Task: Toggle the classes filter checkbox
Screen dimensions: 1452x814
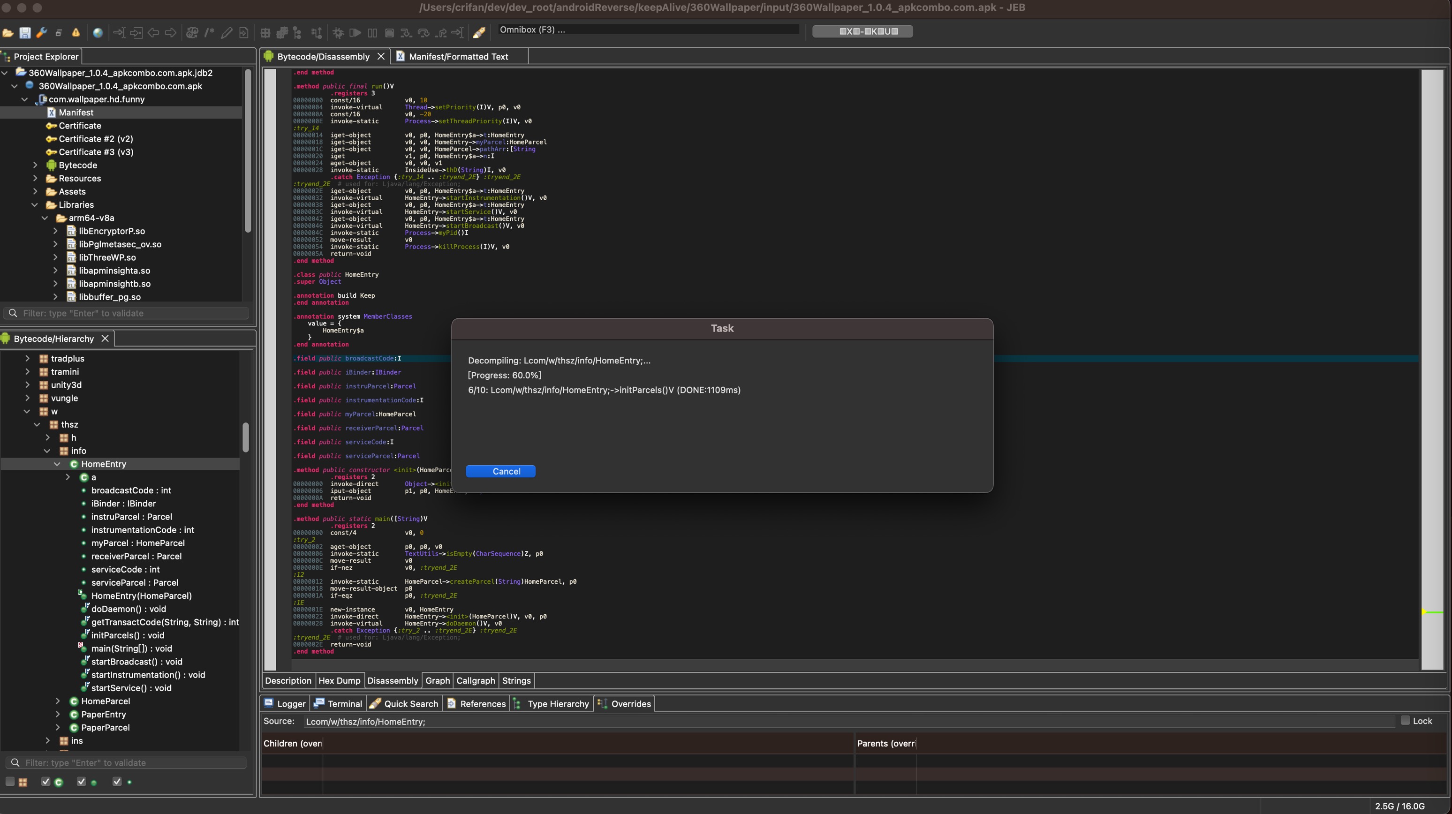Action: coord(45,781)
